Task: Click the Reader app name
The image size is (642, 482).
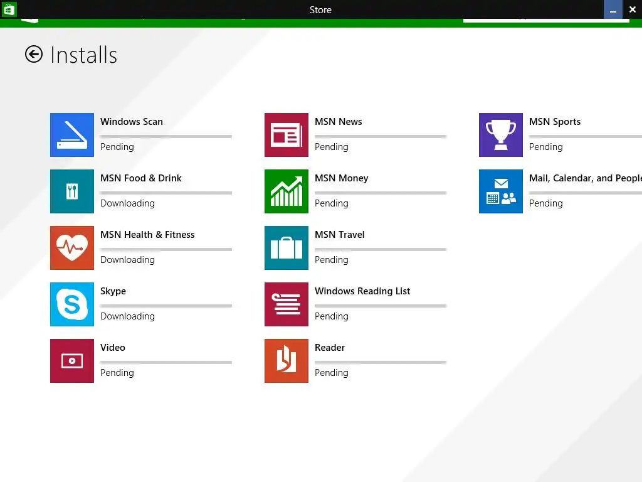Action: coord(330,348)
